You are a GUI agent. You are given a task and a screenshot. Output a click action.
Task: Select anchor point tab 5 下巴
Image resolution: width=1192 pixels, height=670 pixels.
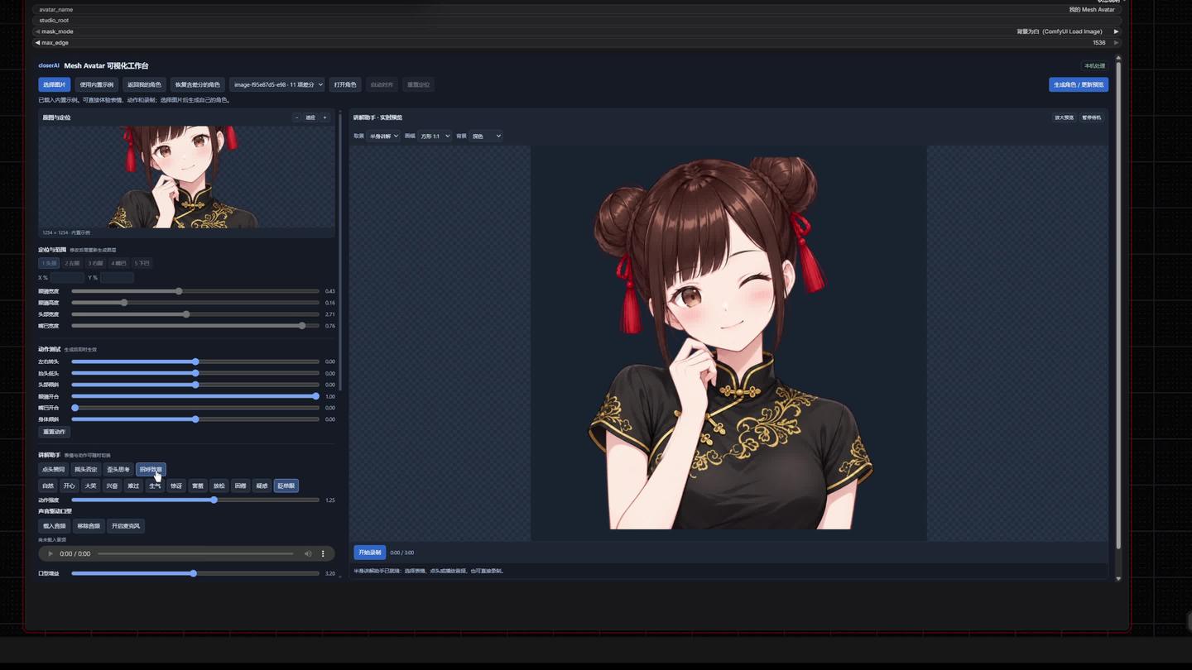(142, 263)
